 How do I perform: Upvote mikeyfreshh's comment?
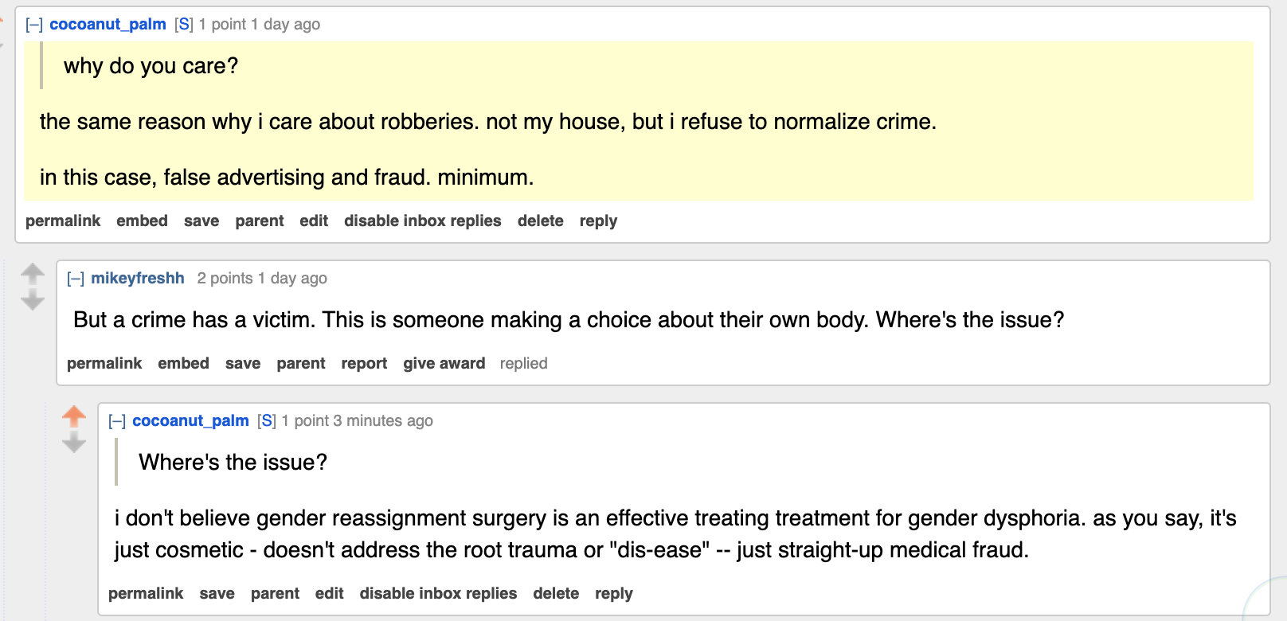33,273
